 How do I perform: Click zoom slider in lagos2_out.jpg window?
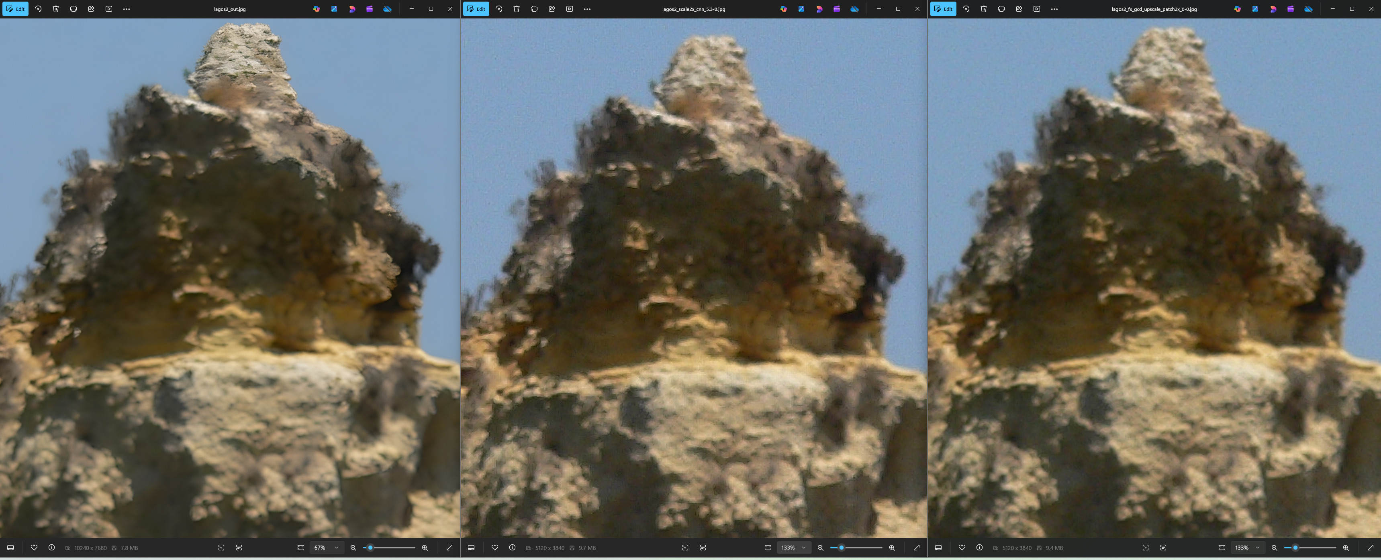pyautogui.click(x=389, y=548)
